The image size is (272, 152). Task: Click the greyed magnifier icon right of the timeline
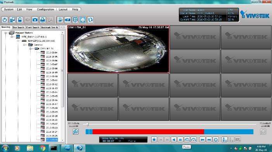[263, 132]
